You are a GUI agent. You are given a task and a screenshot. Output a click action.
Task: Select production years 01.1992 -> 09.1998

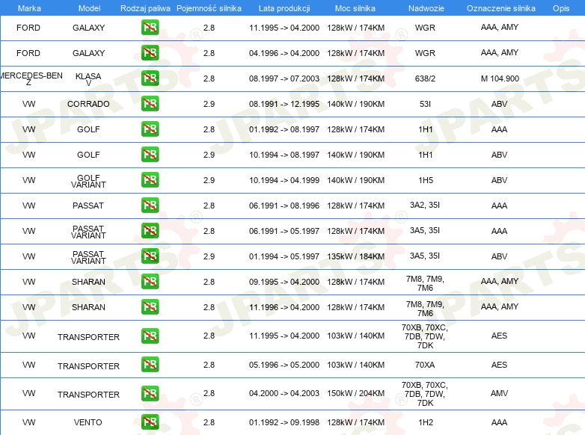pos(284,422)
